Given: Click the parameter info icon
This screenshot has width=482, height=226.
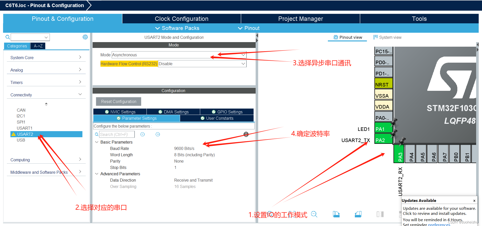Looking at the screenshot, I should click(246, 134).
